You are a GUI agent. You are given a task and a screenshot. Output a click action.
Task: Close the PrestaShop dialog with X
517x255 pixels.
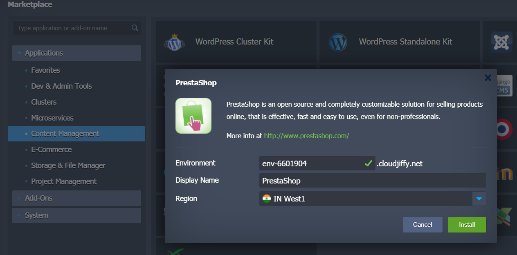(x=488, y=78)
